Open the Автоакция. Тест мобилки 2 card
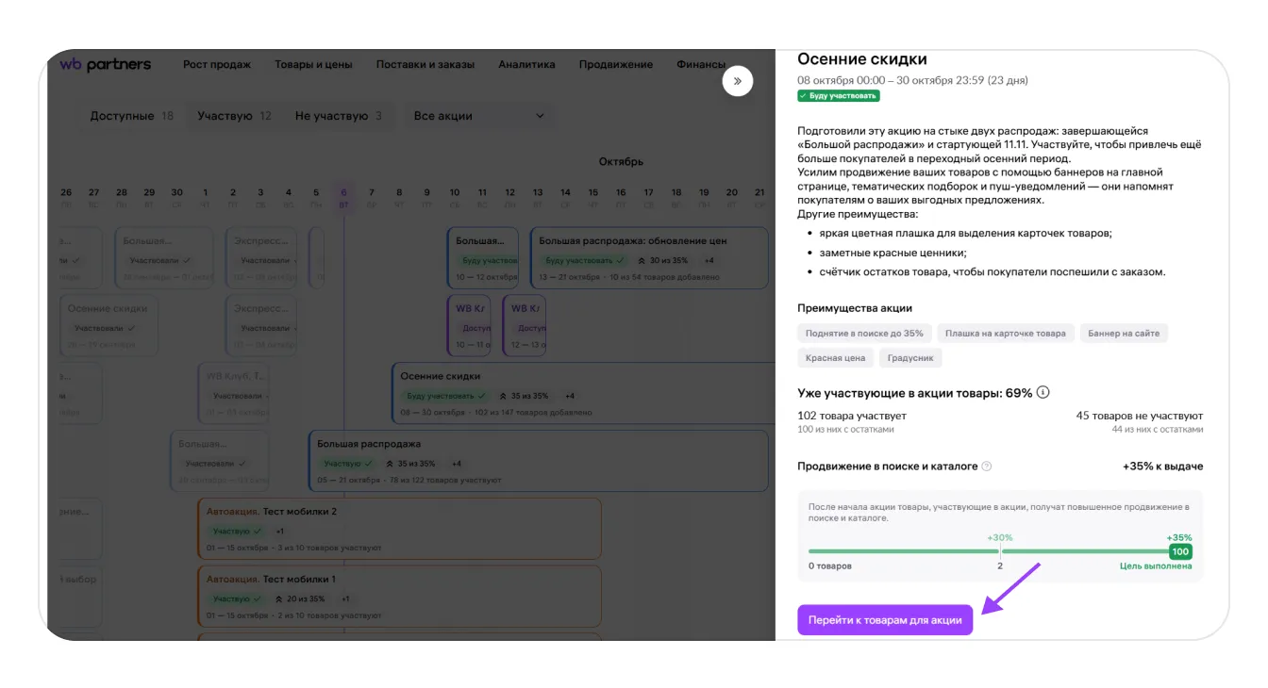The height and width of the screenshot is (688, 1268). click(399, 529)
